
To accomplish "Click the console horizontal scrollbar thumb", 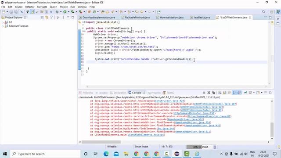I will [x=101, y=142].
